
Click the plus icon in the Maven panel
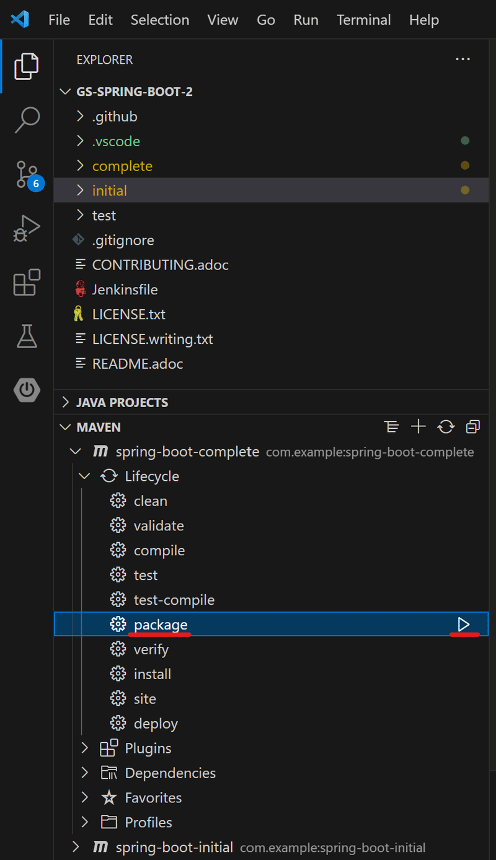[418, 426]
